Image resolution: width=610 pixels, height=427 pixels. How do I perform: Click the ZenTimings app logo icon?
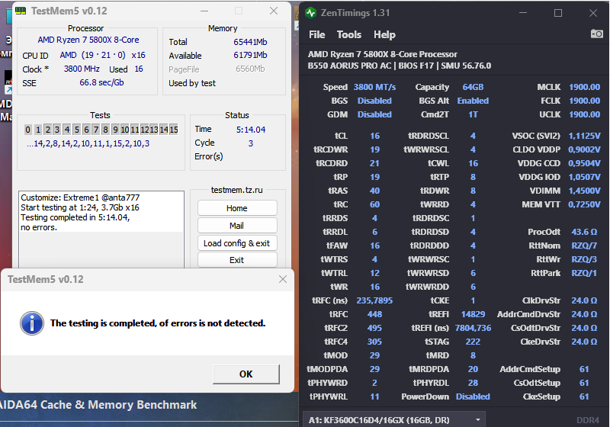(x=310, y=13)
